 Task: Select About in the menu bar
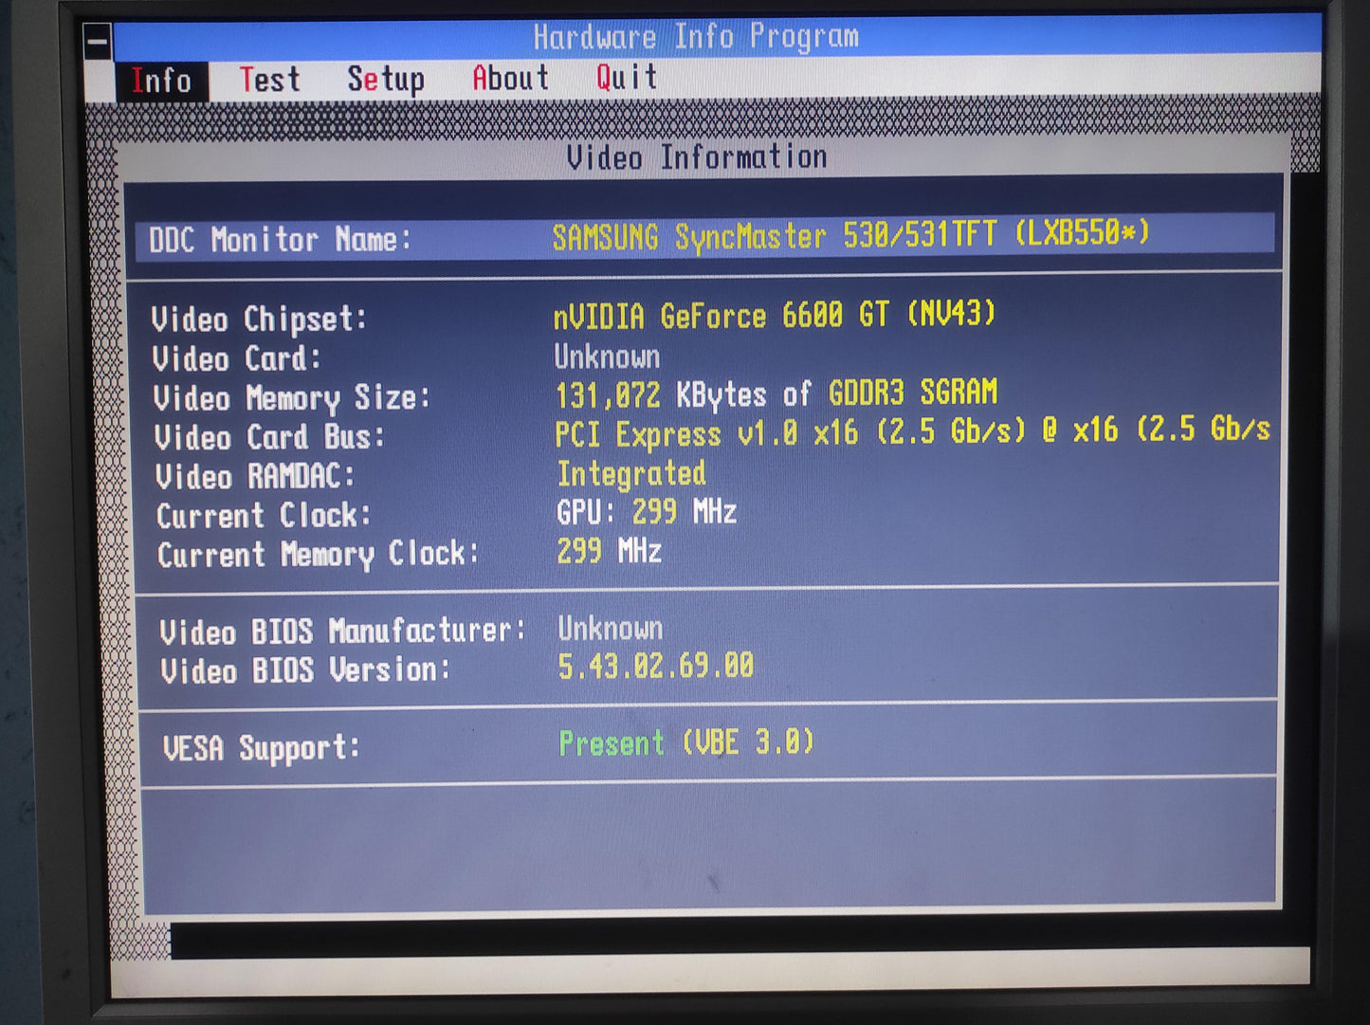pyautogui.click(x=510, y=78)
